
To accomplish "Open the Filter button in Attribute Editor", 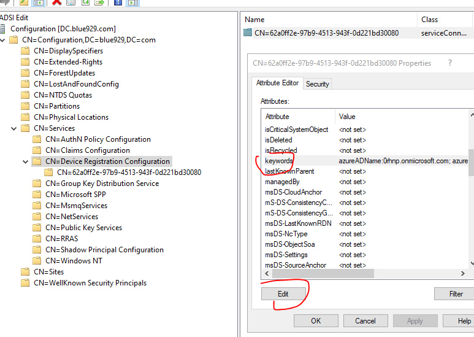I will pyautogui.click(x=456, y=293).
